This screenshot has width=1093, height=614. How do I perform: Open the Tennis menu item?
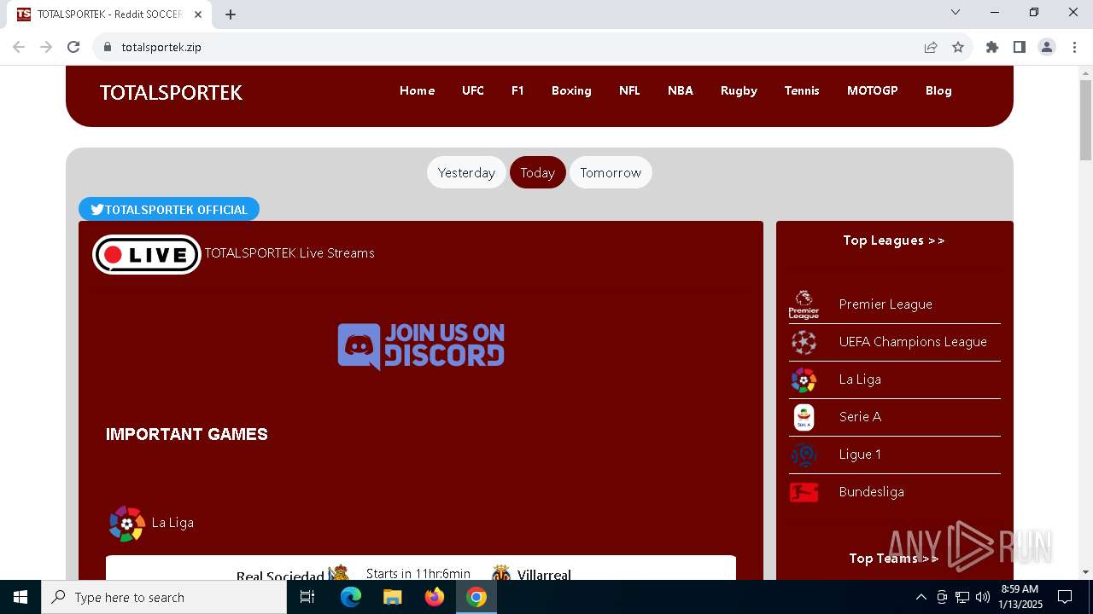802,90
